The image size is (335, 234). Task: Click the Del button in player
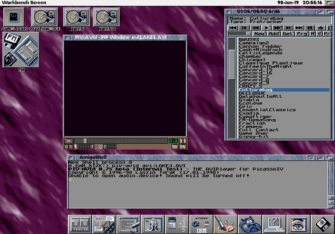tap(288, 34)
